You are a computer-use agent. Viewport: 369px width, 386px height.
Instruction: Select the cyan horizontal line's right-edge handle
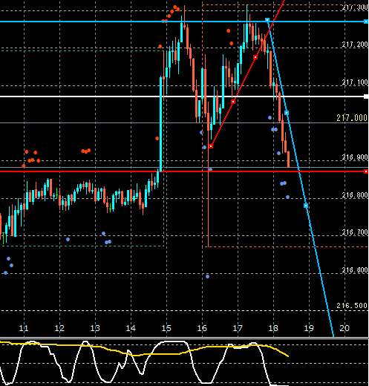pos(366,22)
